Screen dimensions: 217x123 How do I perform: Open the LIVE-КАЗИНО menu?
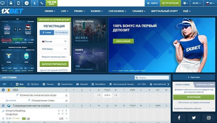point(117,11)
